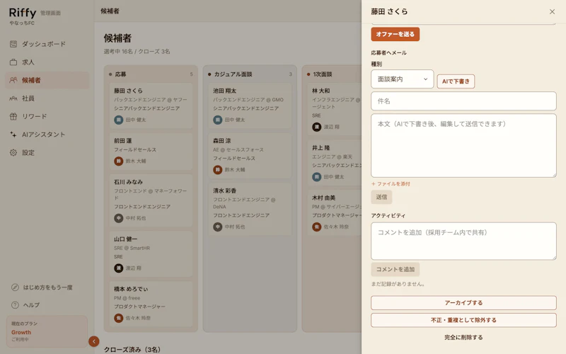The width and height of the screenshot is (566, 354).
Task: Select the 候補者 sidebar item
Action: click(47, 80)
